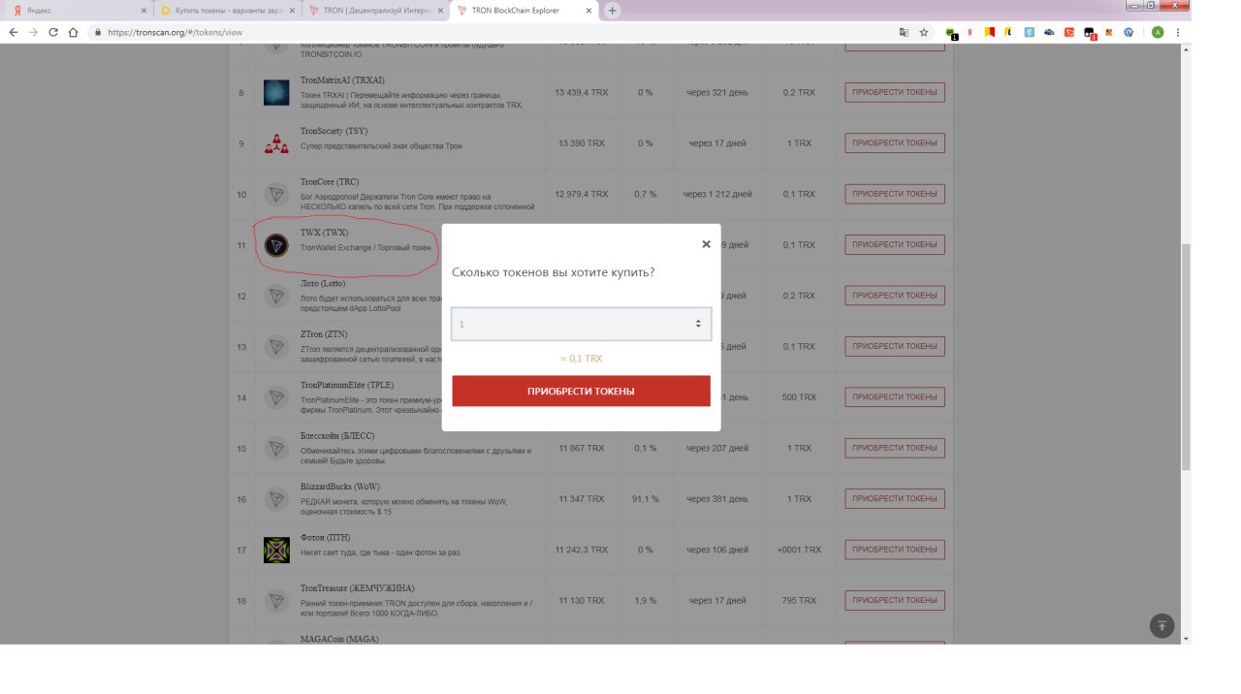Click the TWX token logo
The image size is (1241, 694).
pos(276,245)
